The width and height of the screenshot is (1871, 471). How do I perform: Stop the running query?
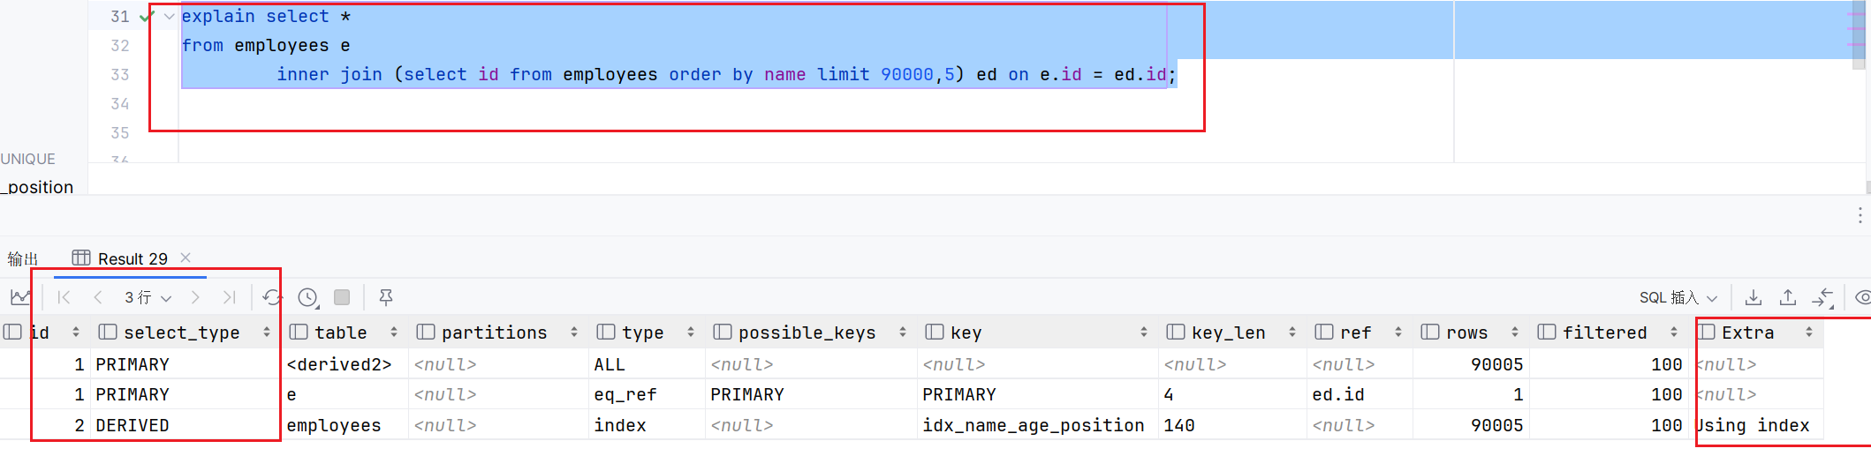(x=342, y=298)
